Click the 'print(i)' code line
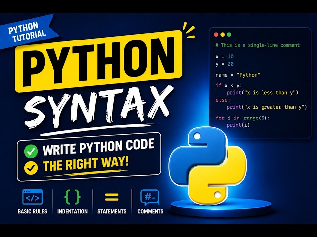 click(x=238, y=125)
